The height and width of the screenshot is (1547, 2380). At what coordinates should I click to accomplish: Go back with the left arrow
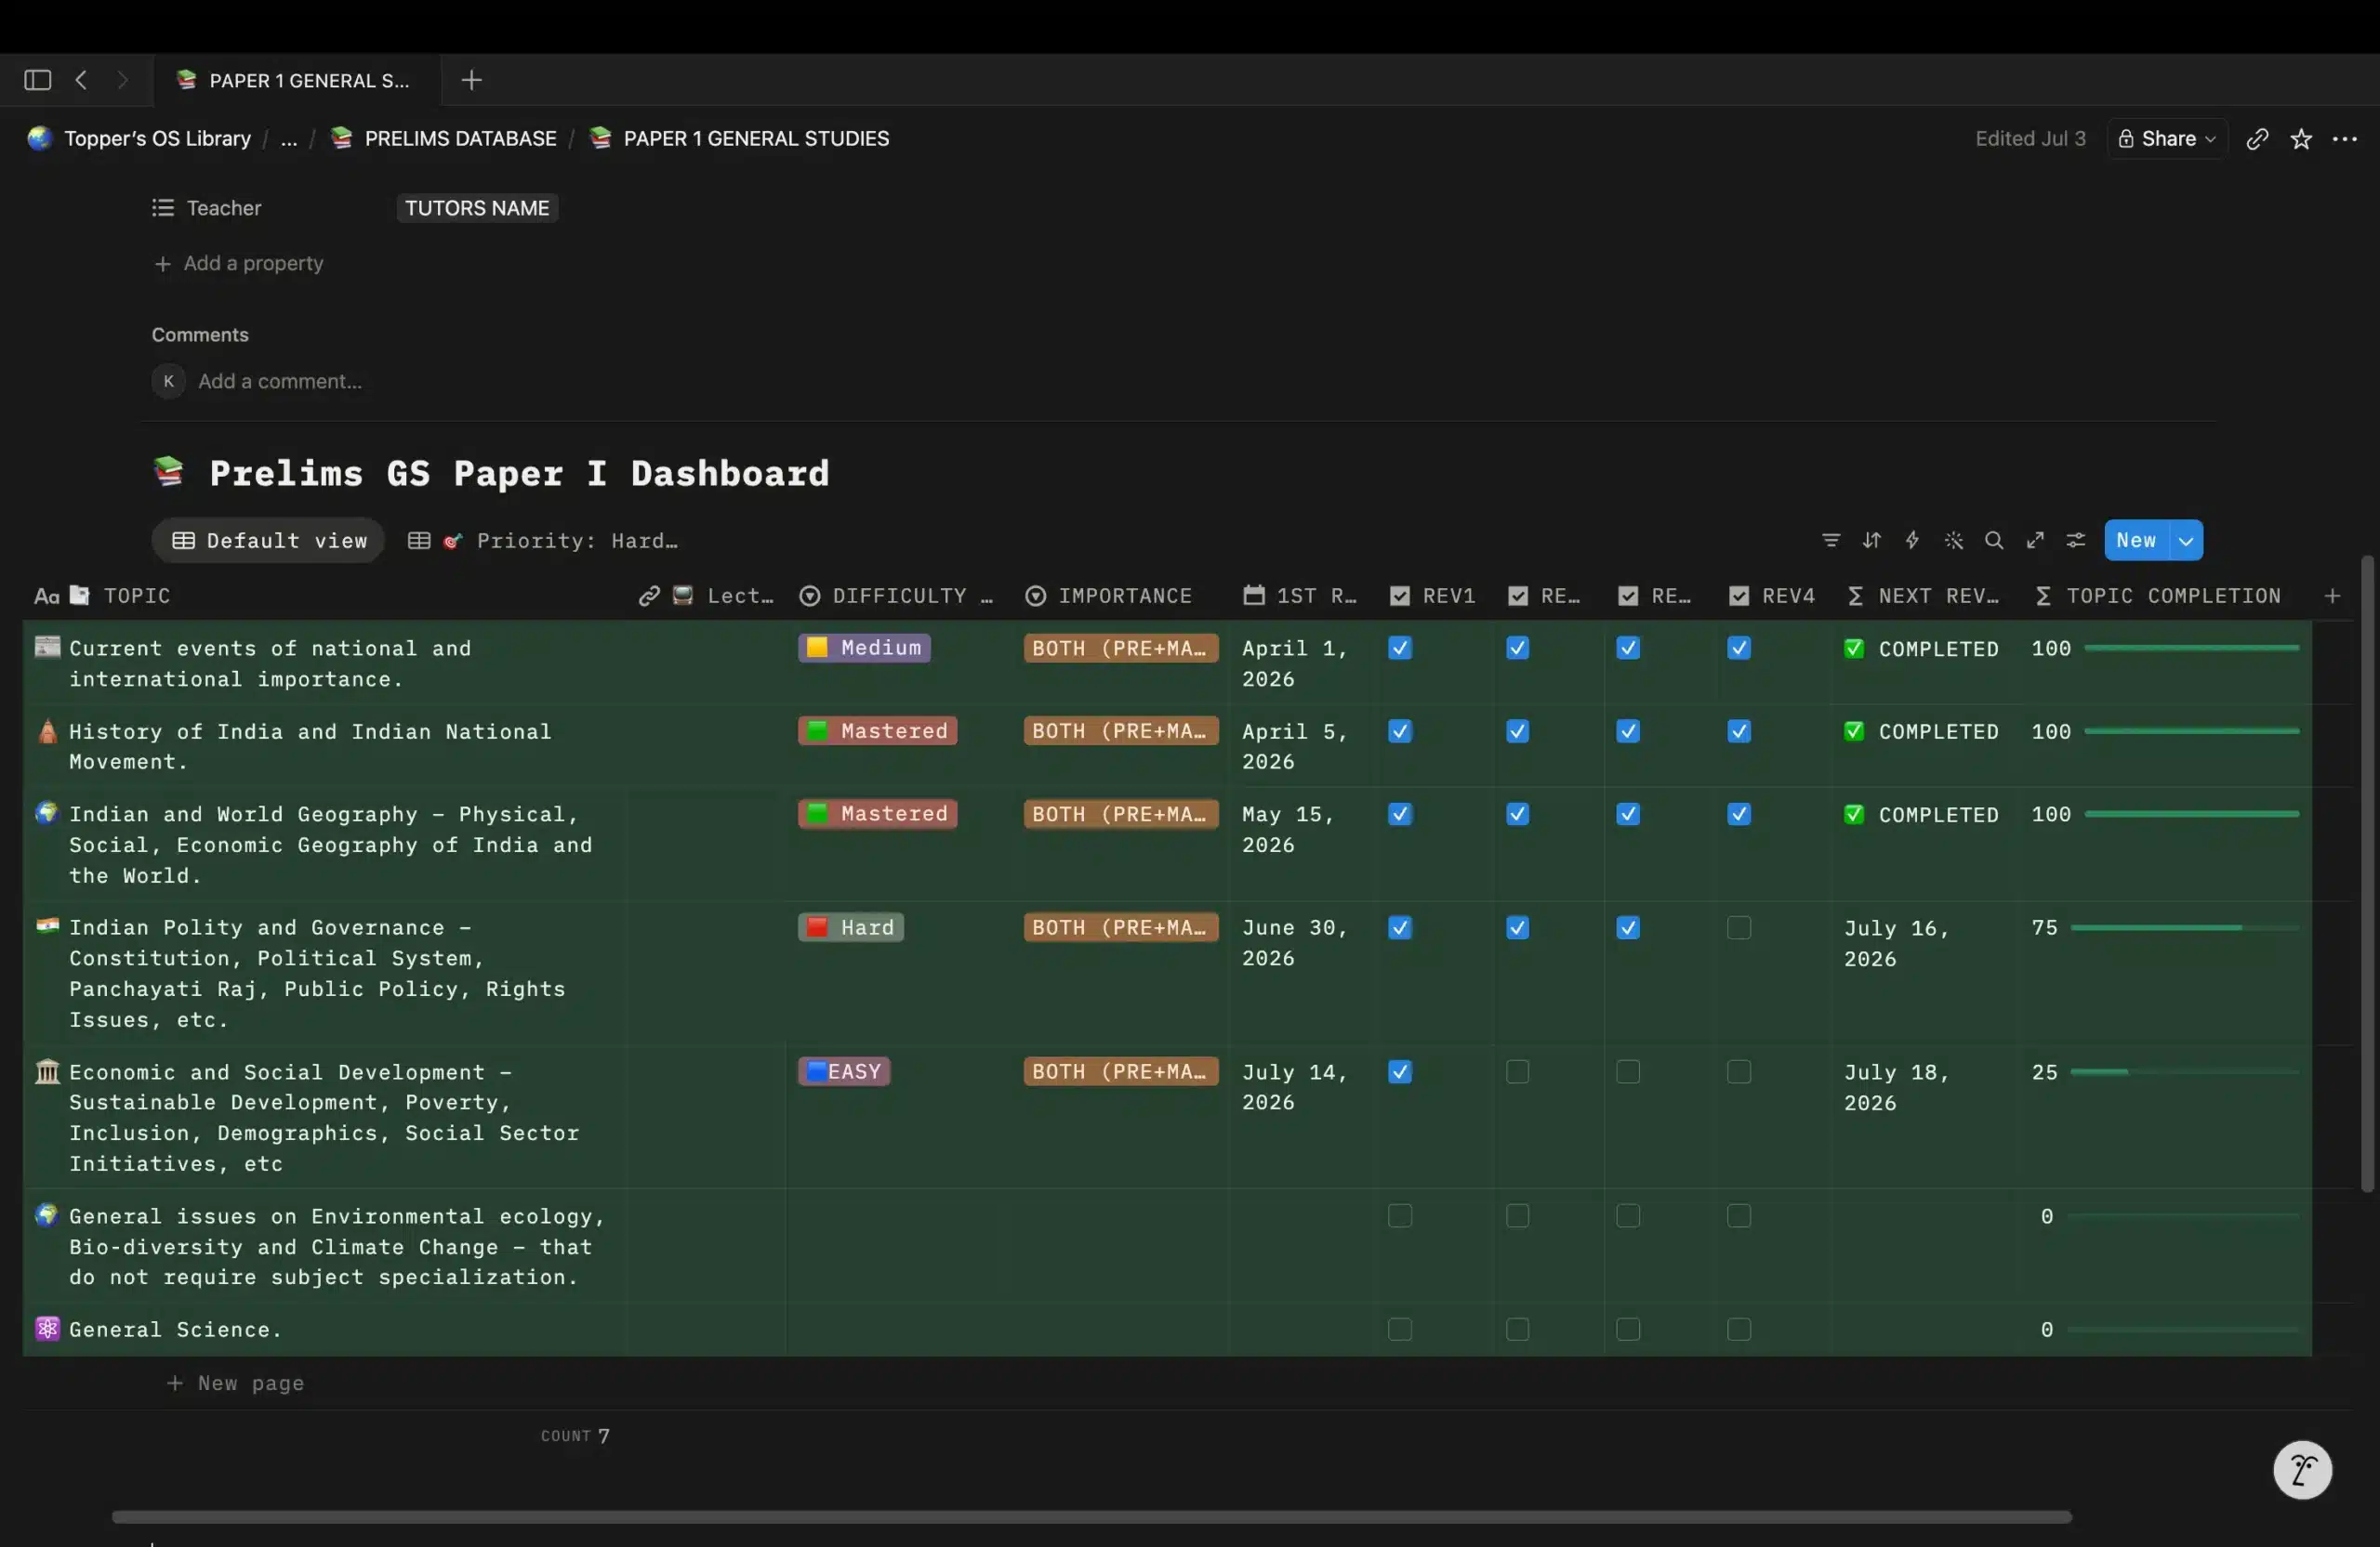(x=81, y=80)
